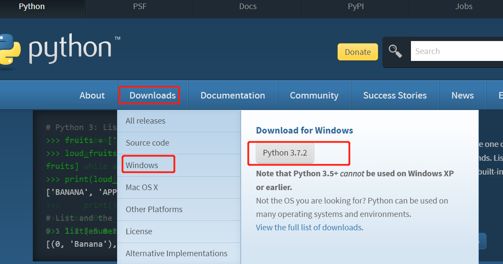Screen dimensions: 503x264
Task: Click the [(0, 'Banana') code output line
Action: click(x=81, y=244)
